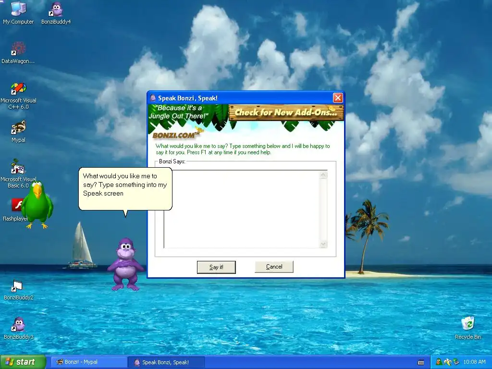The image size is (492, 369).
Task: Click the text box scrollbar up arrow
Action: [x=323, y=175]
